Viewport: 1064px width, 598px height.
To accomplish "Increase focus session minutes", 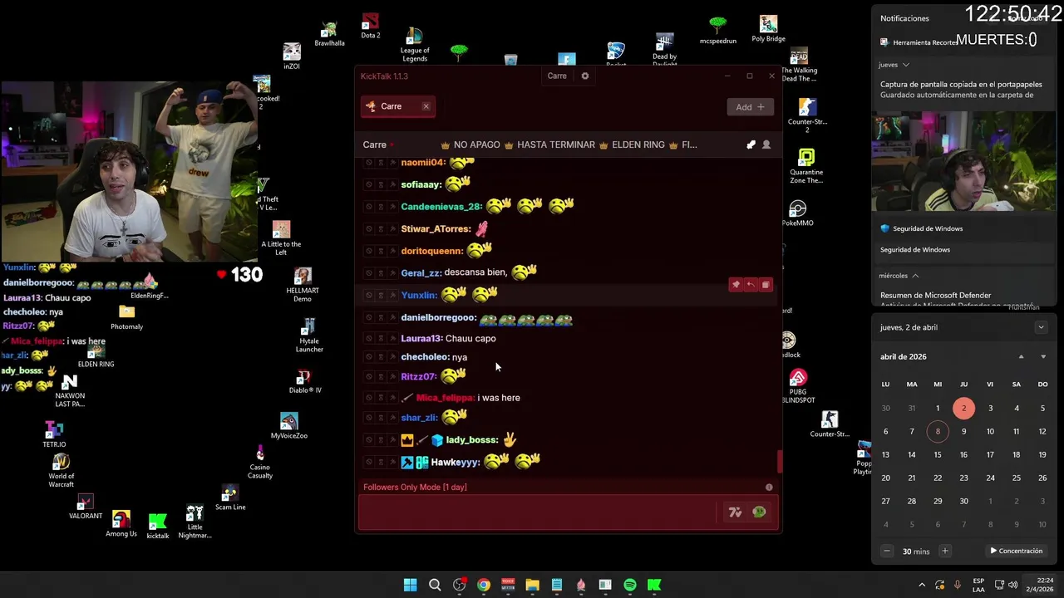I will (944, 551).
